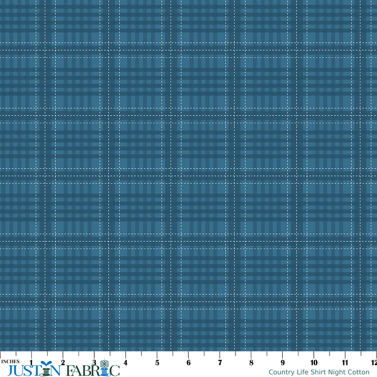Viewport: 377px width, 377px height.
Task: Select the flower ornament above the blue spool
Action: coord(104,363)
